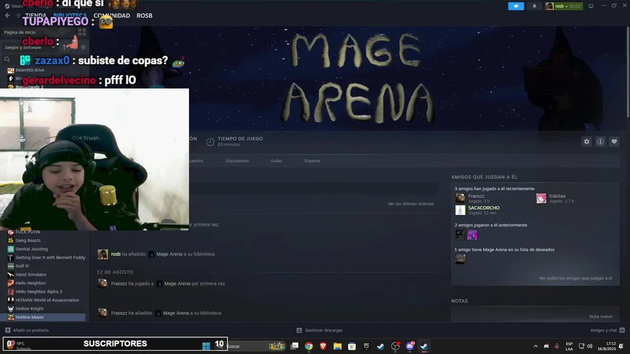Viewport: 630px width, 354px height.
Task: Open the Steam notifications bell
Action: pyautogui.click(x=535, y=6)
